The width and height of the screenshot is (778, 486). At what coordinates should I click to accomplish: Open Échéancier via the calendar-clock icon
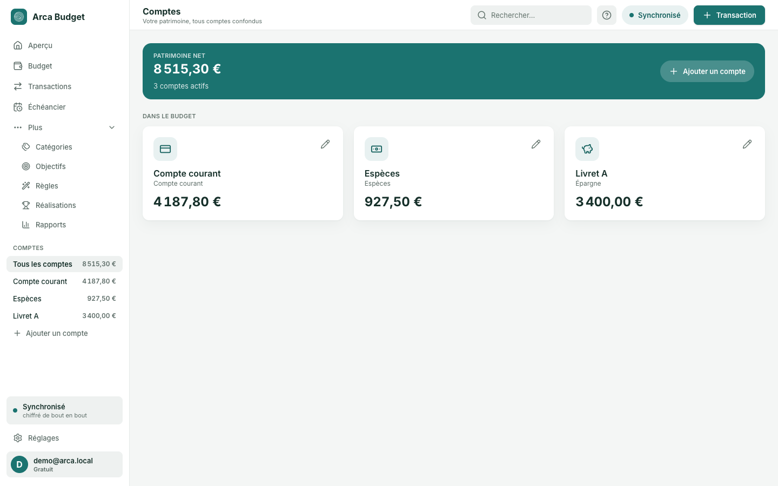coord(18,107)
